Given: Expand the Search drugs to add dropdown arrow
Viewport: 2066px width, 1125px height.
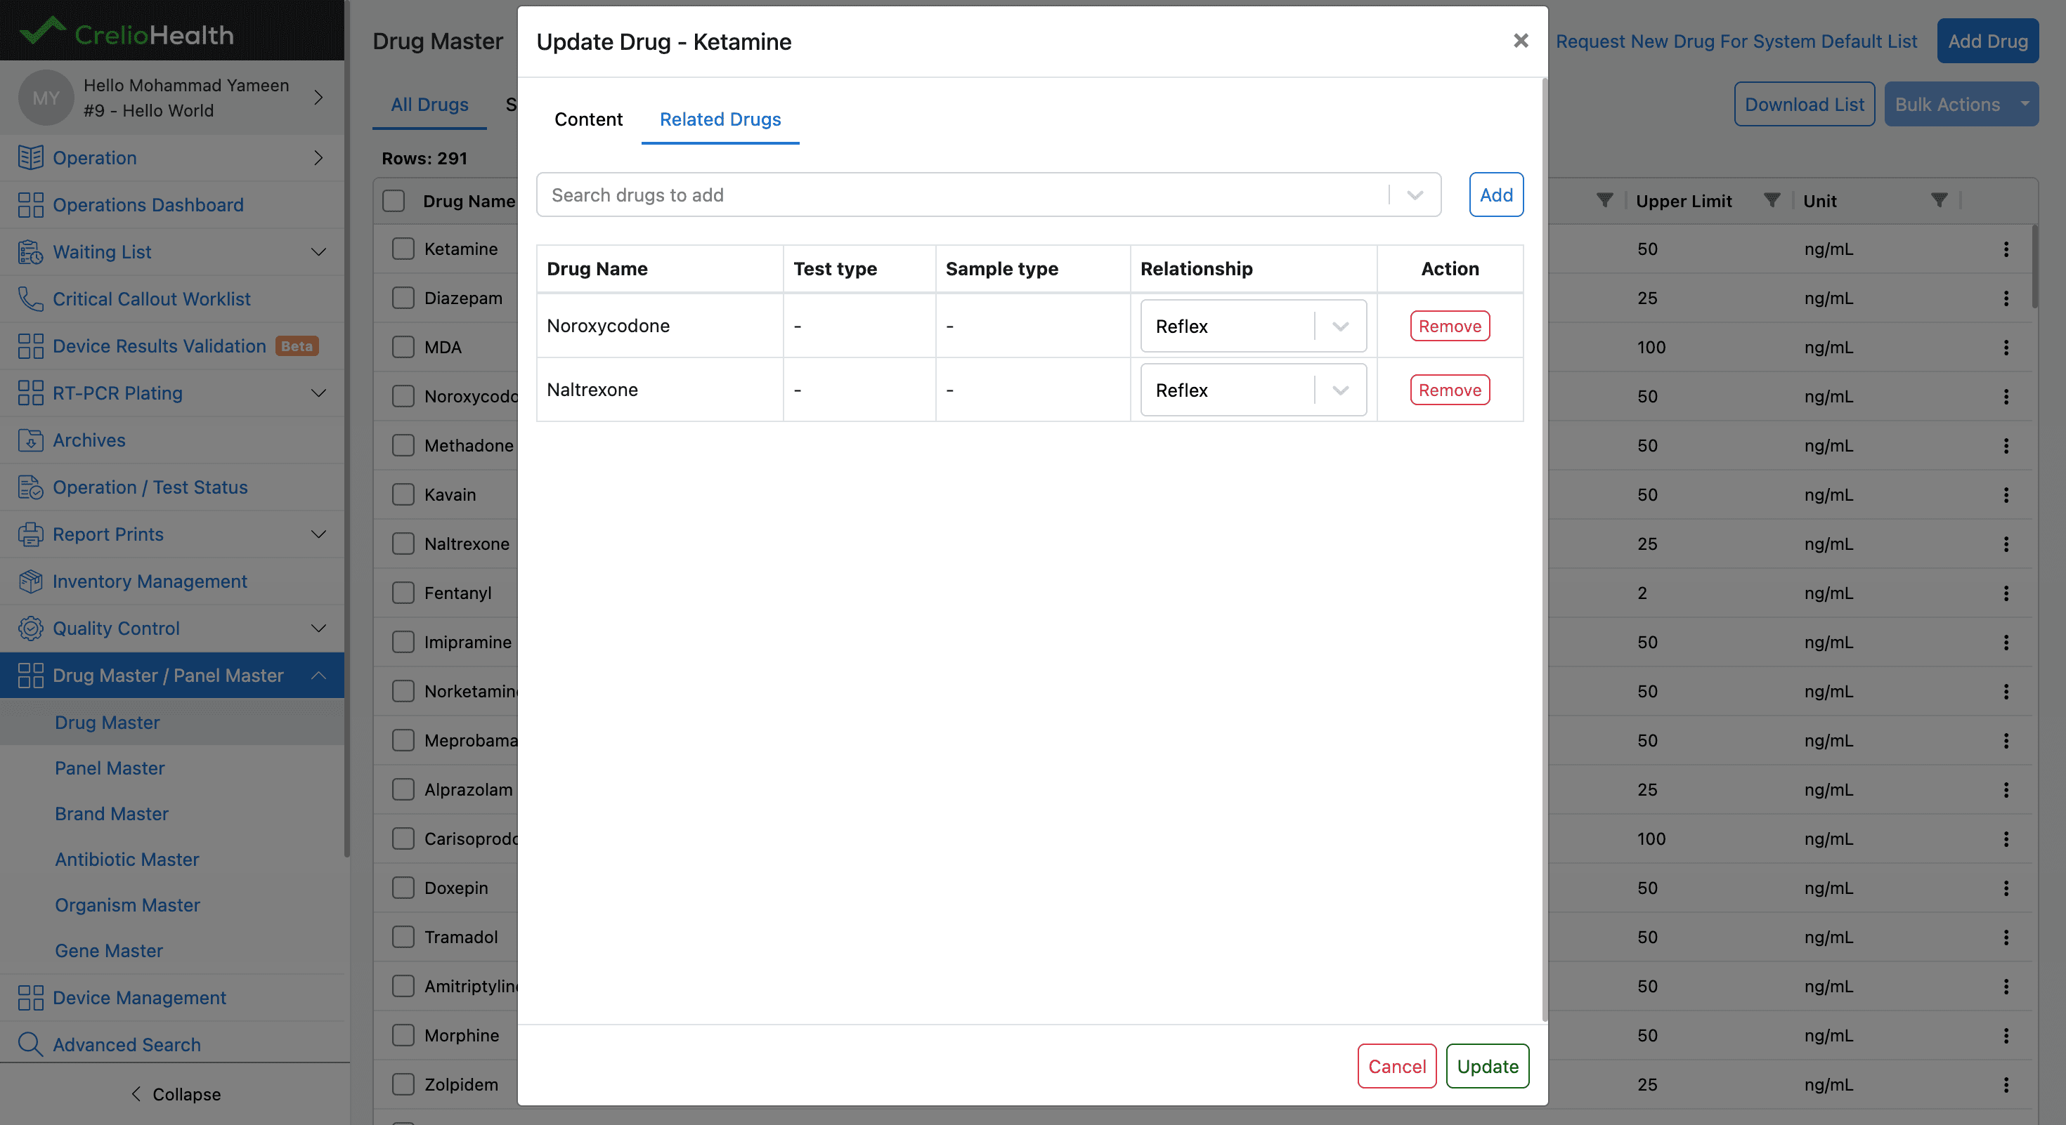Looking at the screenshot, I should coord(1415,195).
